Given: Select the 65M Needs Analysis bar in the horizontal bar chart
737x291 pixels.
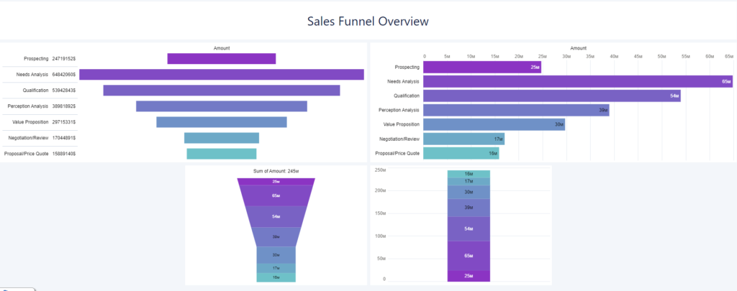Looking at the screenshot, I should tap(577, 81).
